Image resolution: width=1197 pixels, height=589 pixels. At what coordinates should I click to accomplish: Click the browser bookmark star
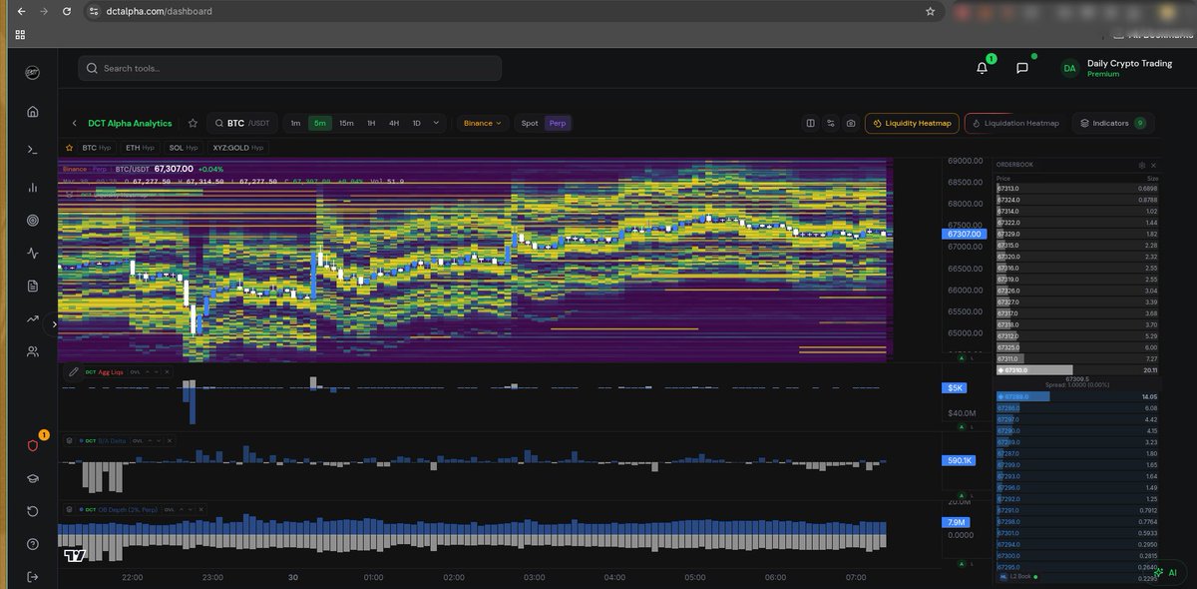tap(931, 11)
